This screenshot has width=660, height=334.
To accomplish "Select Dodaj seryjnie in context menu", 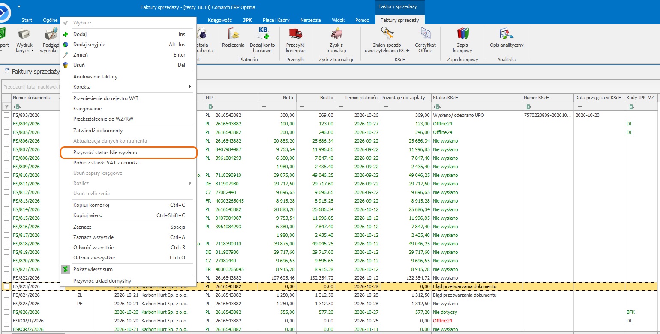I will [128, 45].
